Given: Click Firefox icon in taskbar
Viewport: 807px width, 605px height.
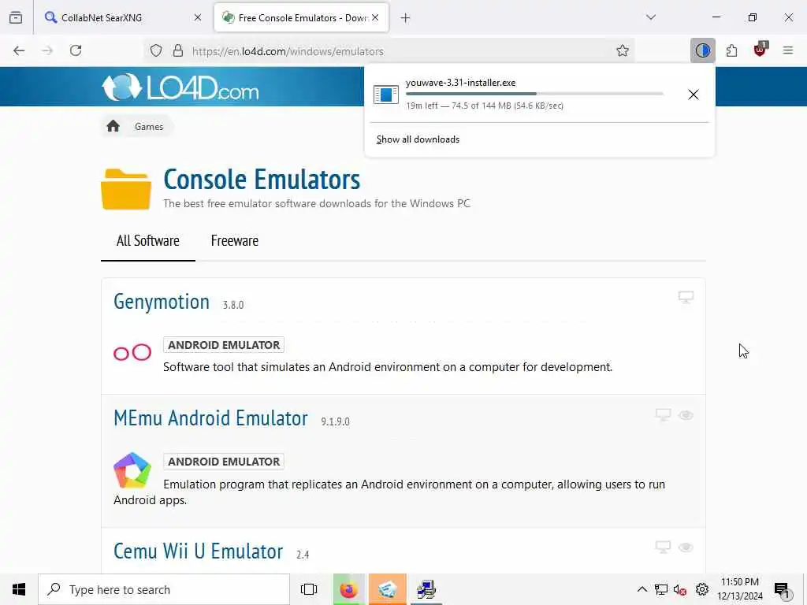Looking at the screenshot, I should tap(349, 589).
